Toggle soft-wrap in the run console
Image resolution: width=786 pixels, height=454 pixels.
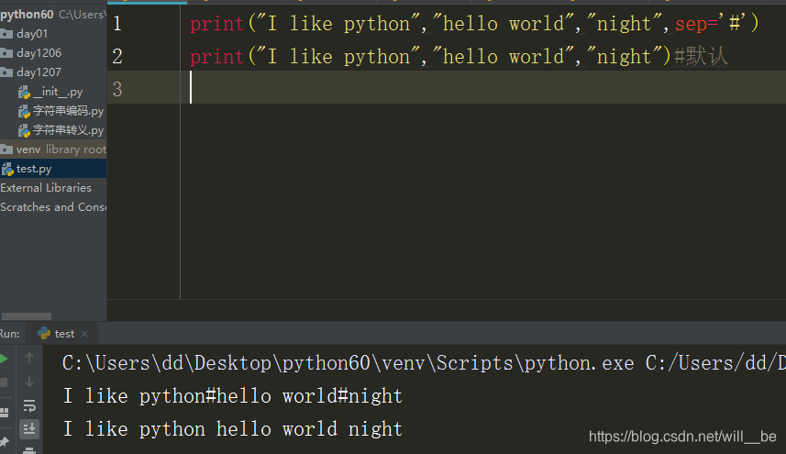click(29, 406)
